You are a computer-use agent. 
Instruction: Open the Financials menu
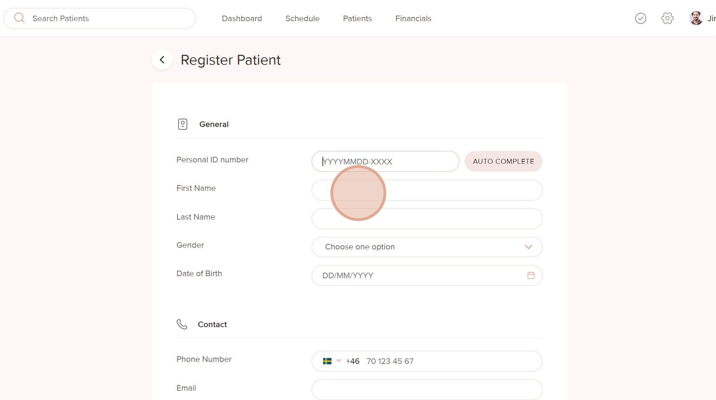coord(413,18)
